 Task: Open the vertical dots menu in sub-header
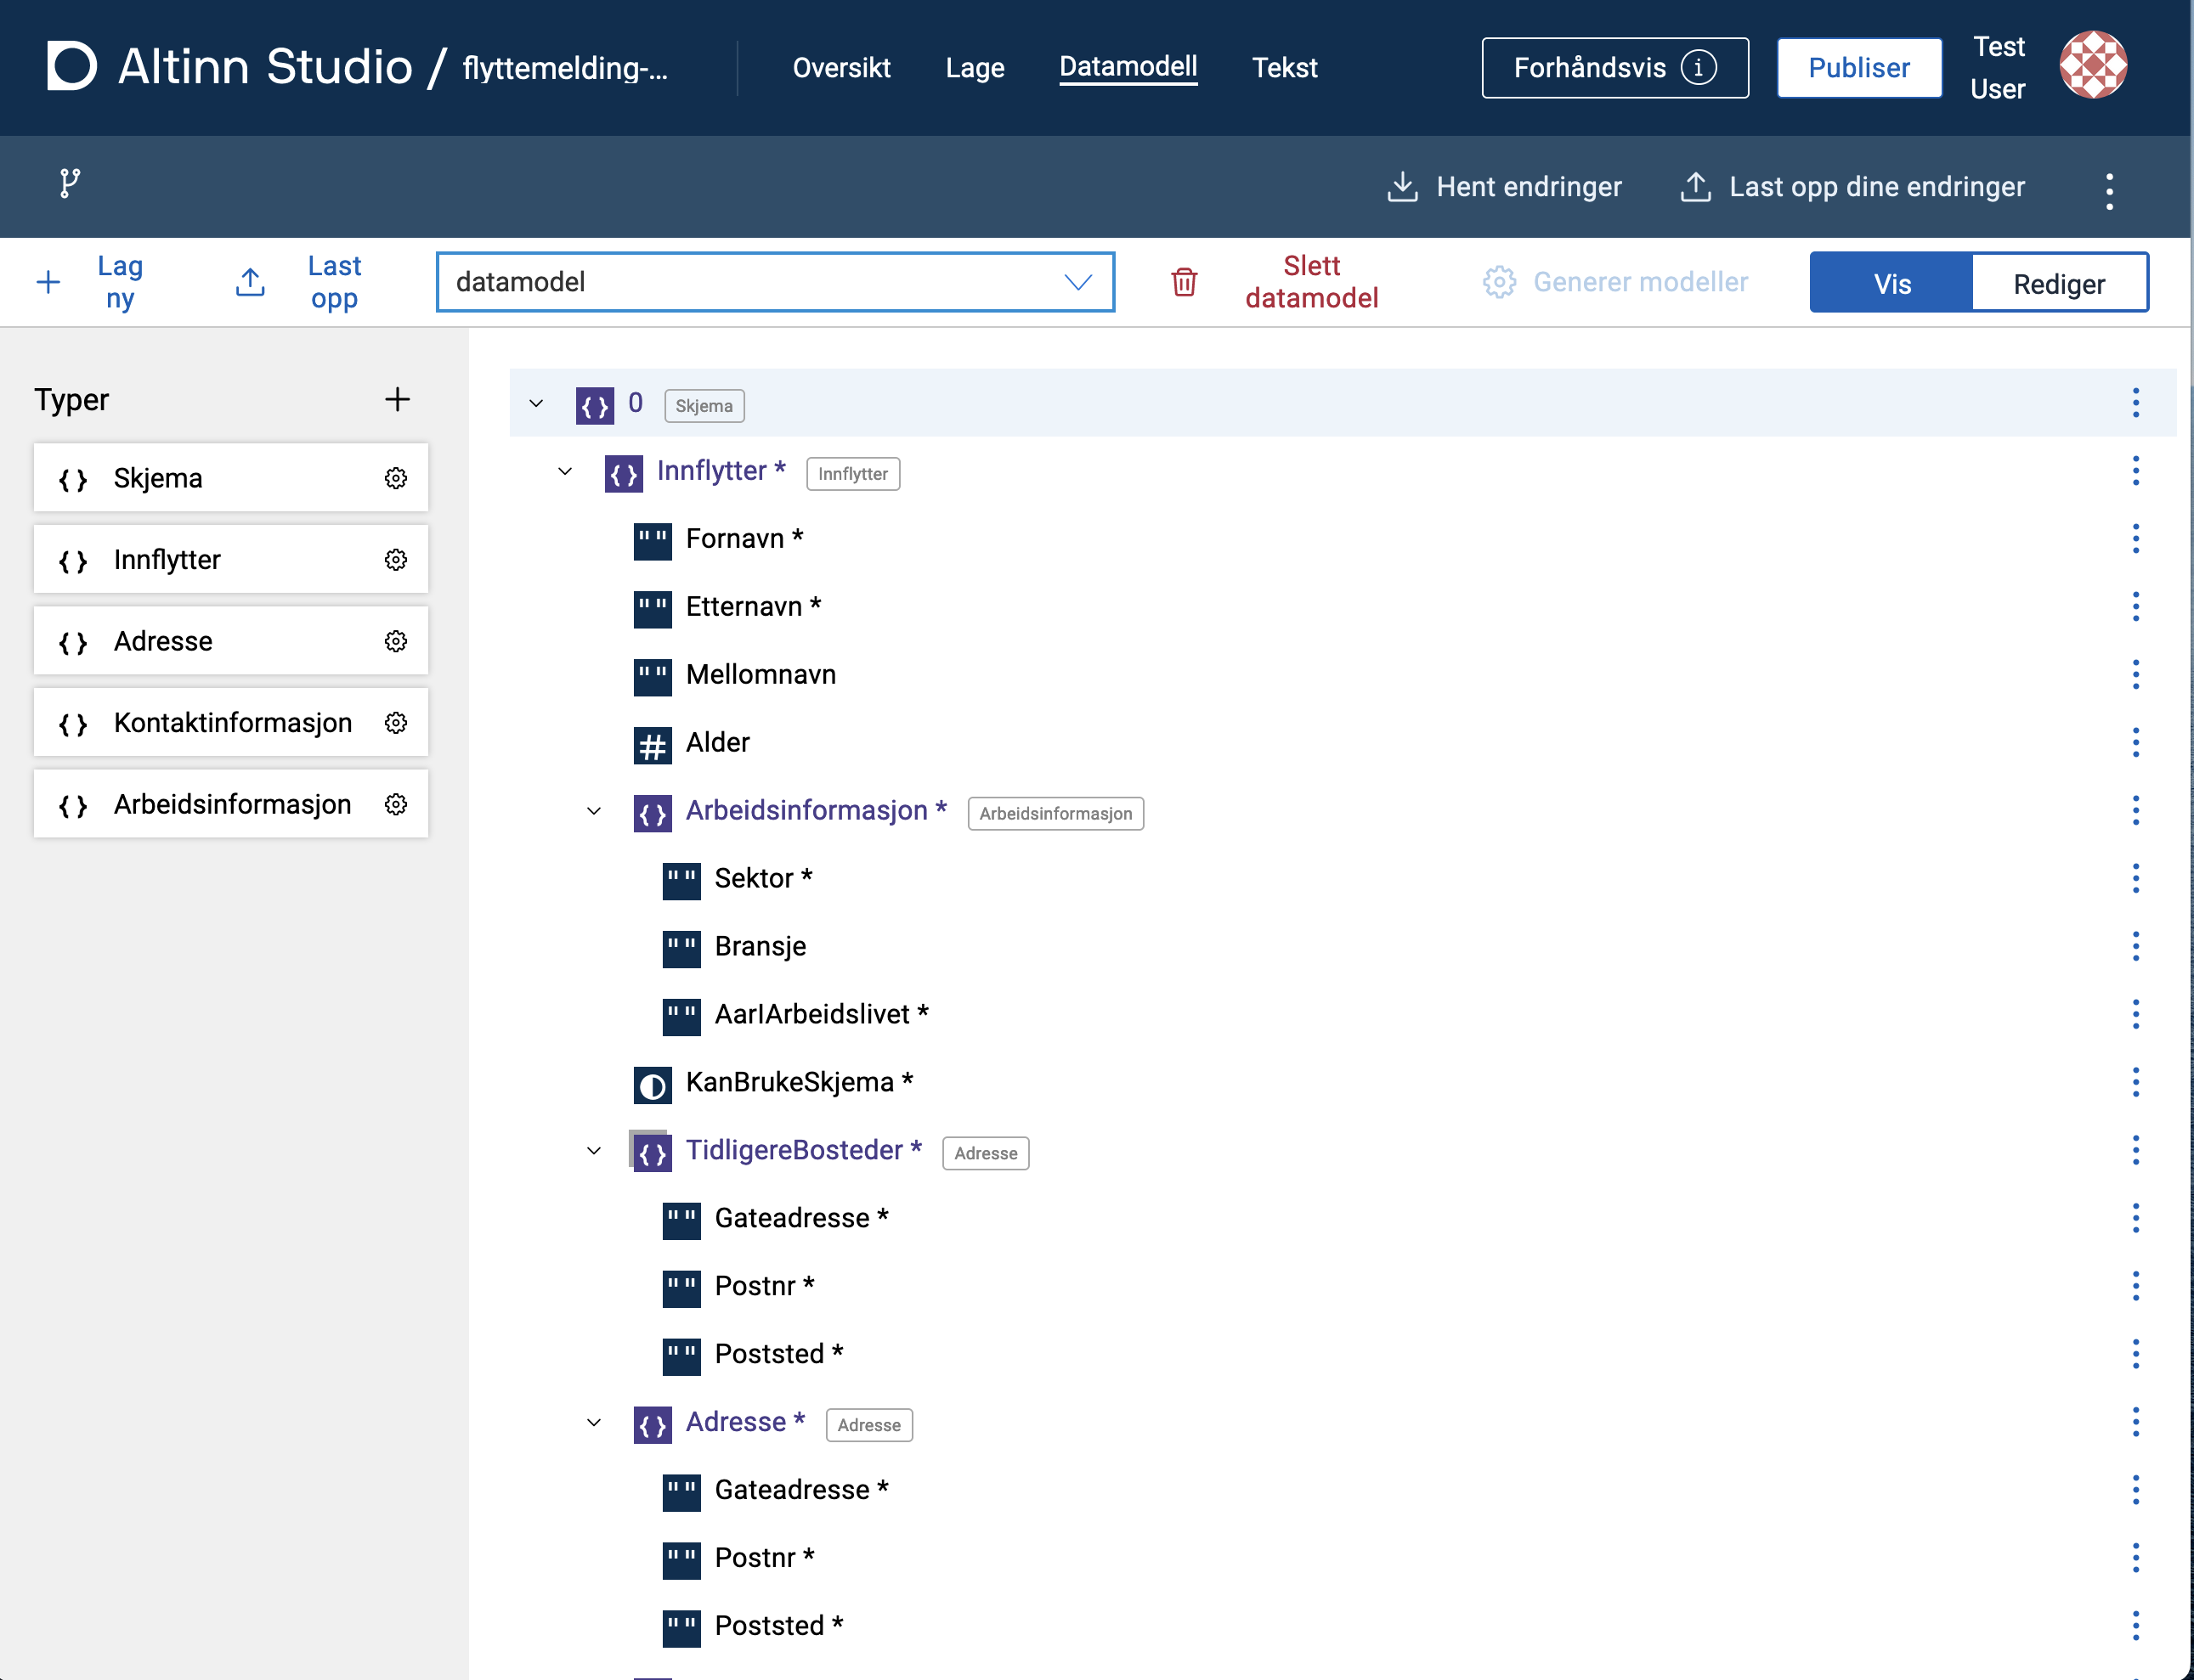(x=2109, y=190)
